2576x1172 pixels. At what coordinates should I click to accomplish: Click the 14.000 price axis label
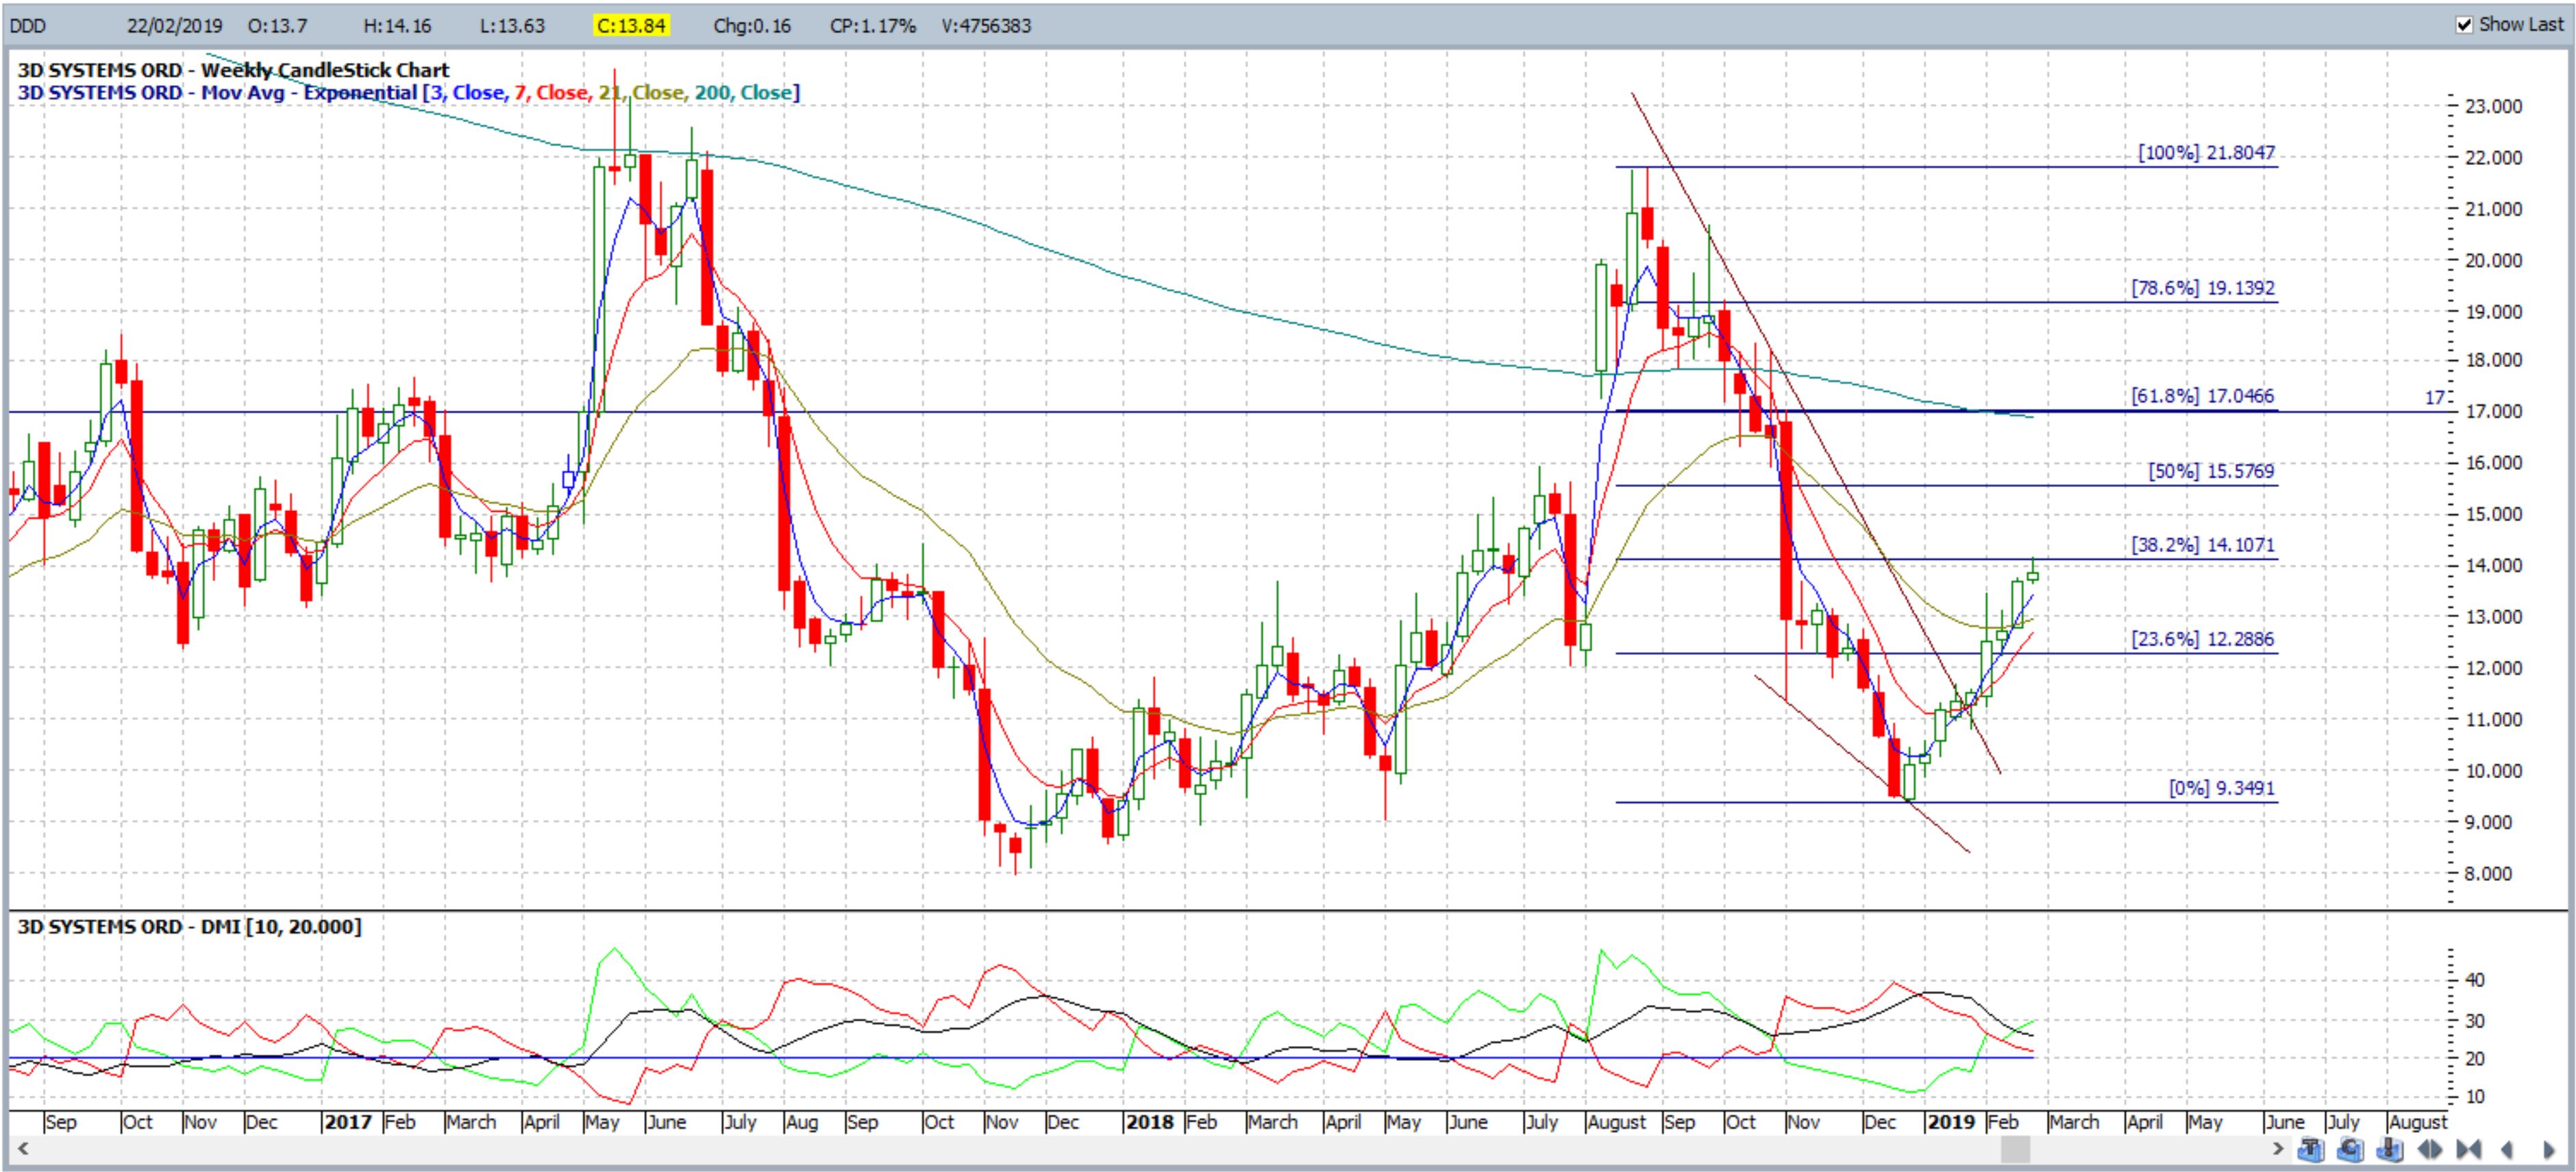click(2494, 565)
